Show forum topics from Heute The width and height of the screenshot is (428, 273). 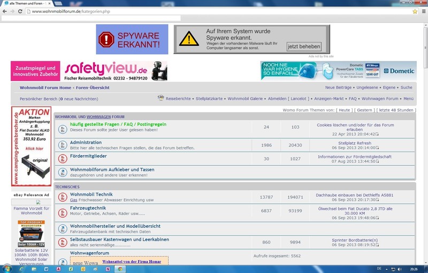tap(344, 110)
